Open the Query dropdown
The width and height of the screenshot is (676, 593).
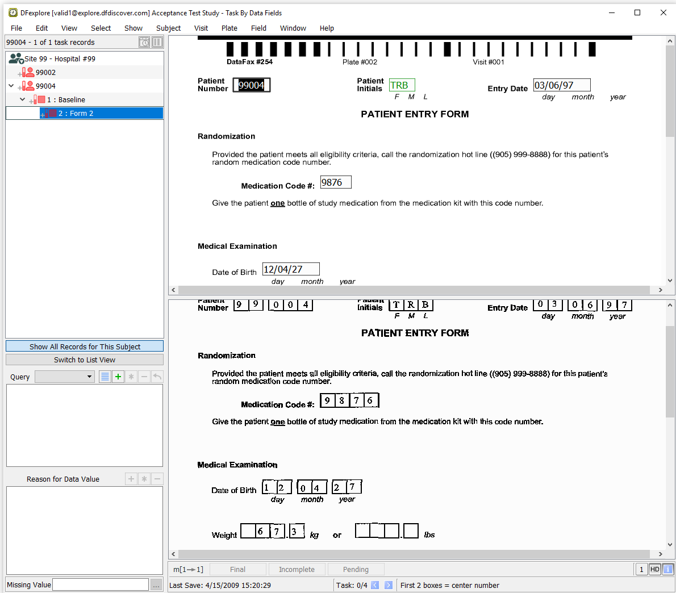(65, 377)
